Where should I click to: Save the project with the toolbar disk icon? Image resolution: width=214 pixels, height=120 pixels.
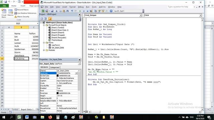tap(52, 11)
